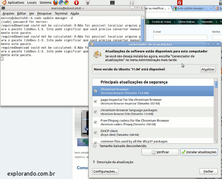The image size is (222, 179).
Task: Open Terminal menu in terminal window
Action: (x=61, y=14)
